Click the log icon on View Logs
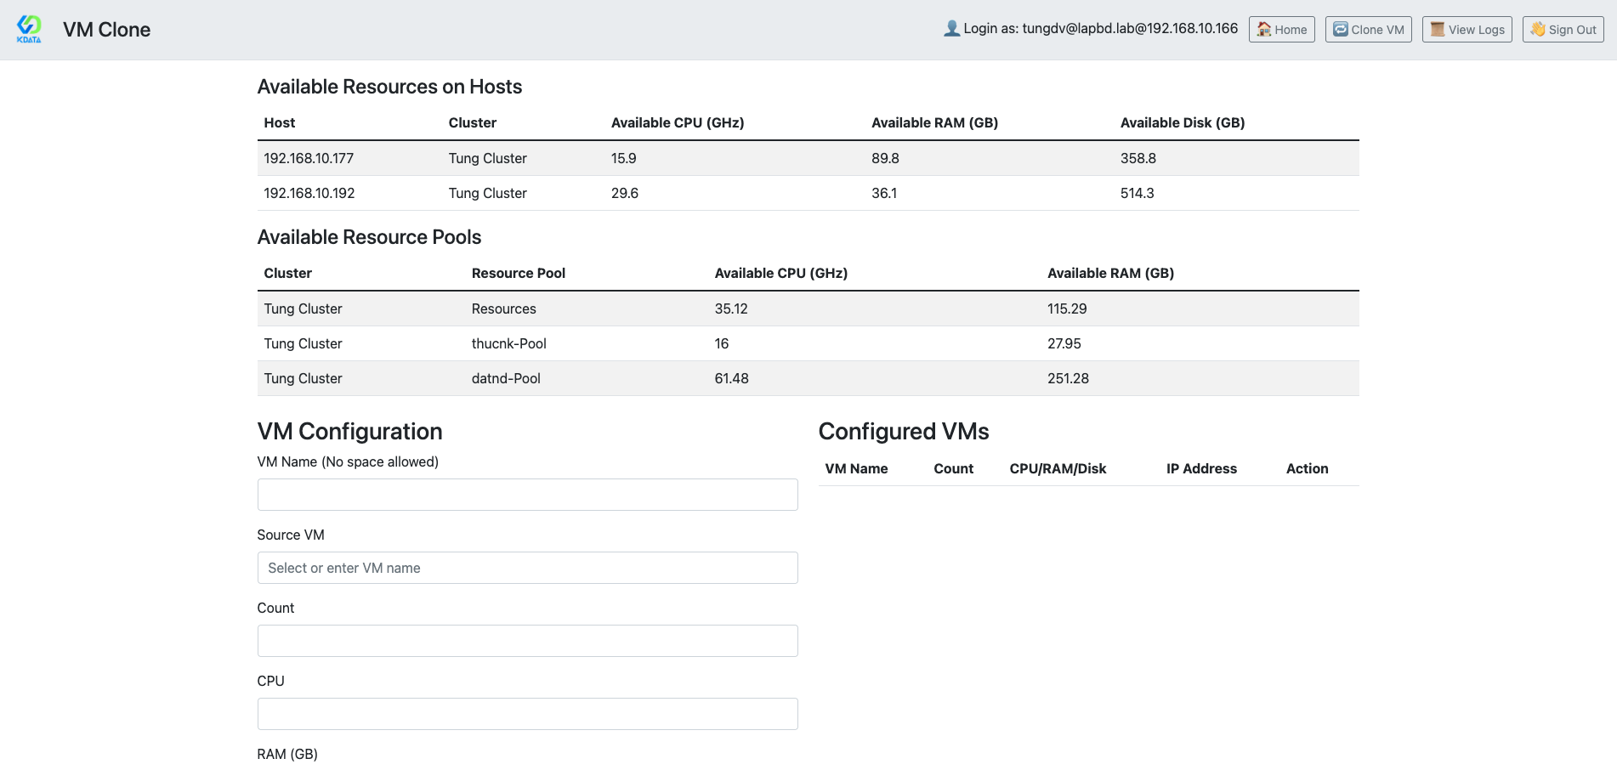This screenshot has width=1617, height=770. pos(1438,29)
